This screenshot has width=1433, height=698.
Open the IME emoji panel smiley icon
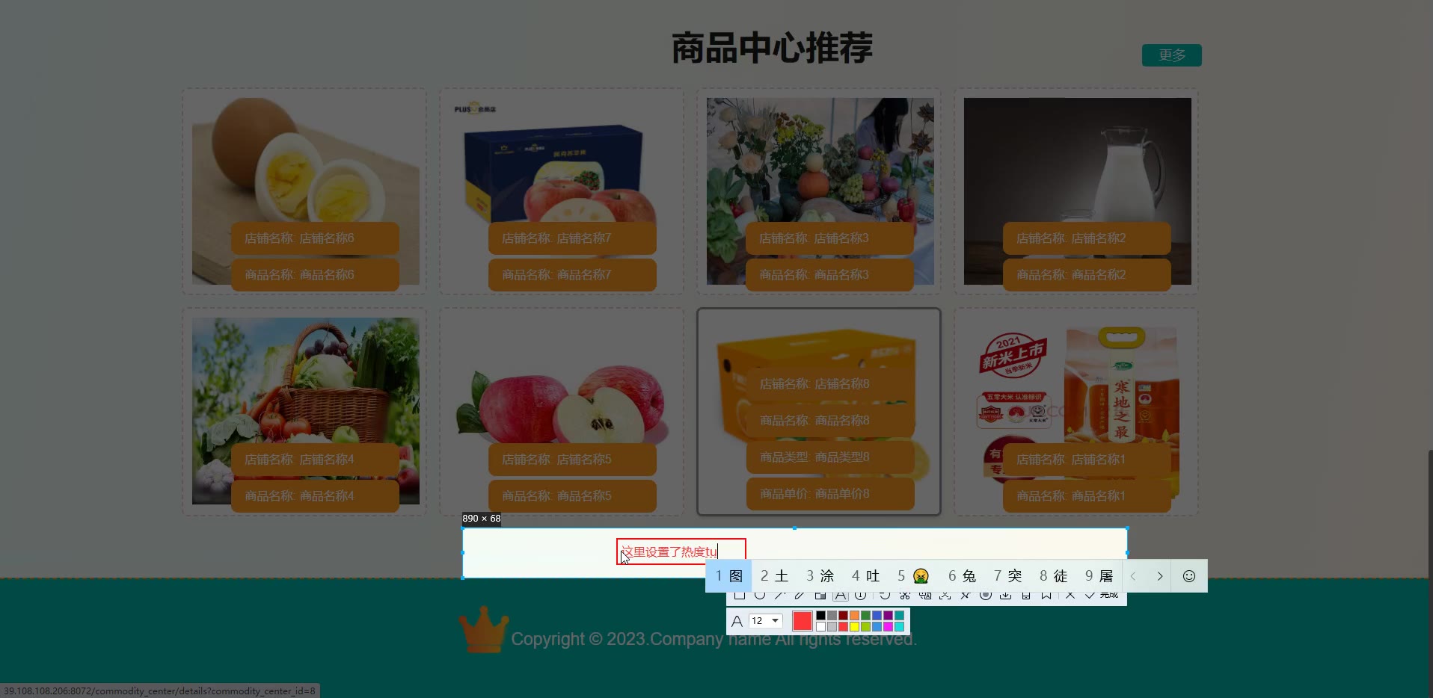1189,576
